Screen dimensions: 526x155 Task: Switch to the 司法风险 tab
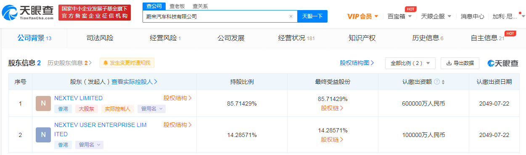pyautogui.click(x=100, y=38)
